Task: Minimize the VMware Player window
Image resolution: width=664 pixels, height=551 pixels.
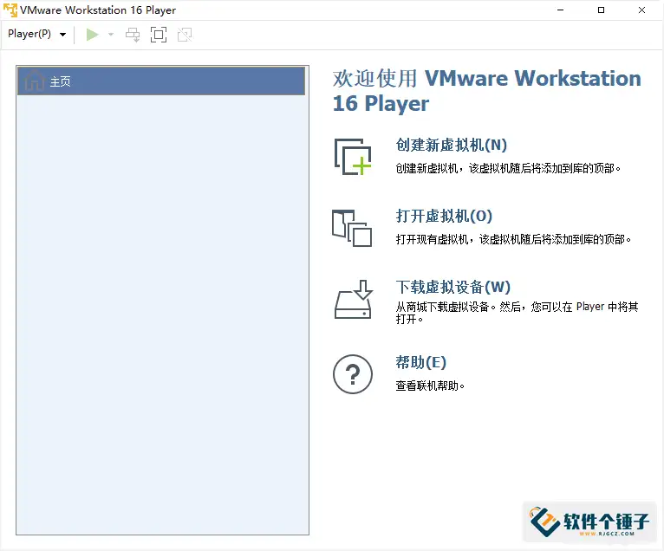Action: point(560,10)
